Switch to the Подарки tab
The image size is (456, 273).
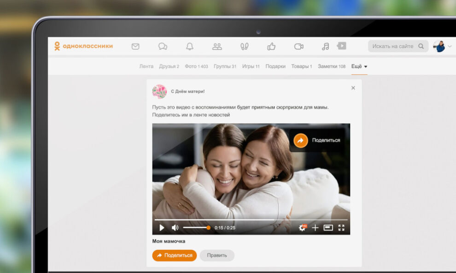click(x=275, y=66)
